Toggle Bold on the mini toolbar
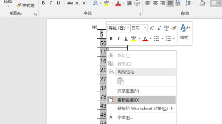The width and height of the screenshot is (222, 124). coord(111,39)
